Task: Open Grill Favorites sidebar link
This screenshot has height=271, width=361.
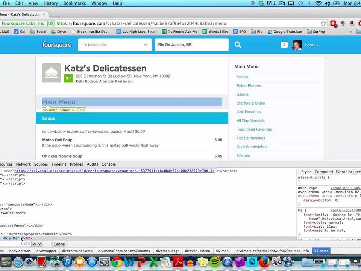Action: [249, 112]
